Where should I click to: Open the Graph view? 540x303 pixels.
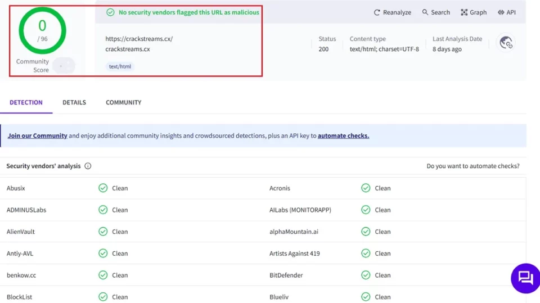click(474, 12)
